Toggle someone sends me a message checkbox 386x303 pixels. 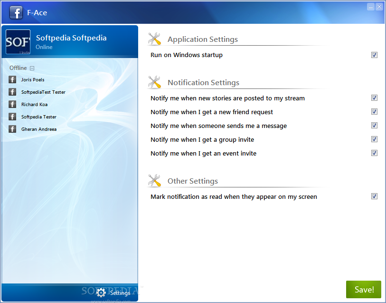coord(374,126)
